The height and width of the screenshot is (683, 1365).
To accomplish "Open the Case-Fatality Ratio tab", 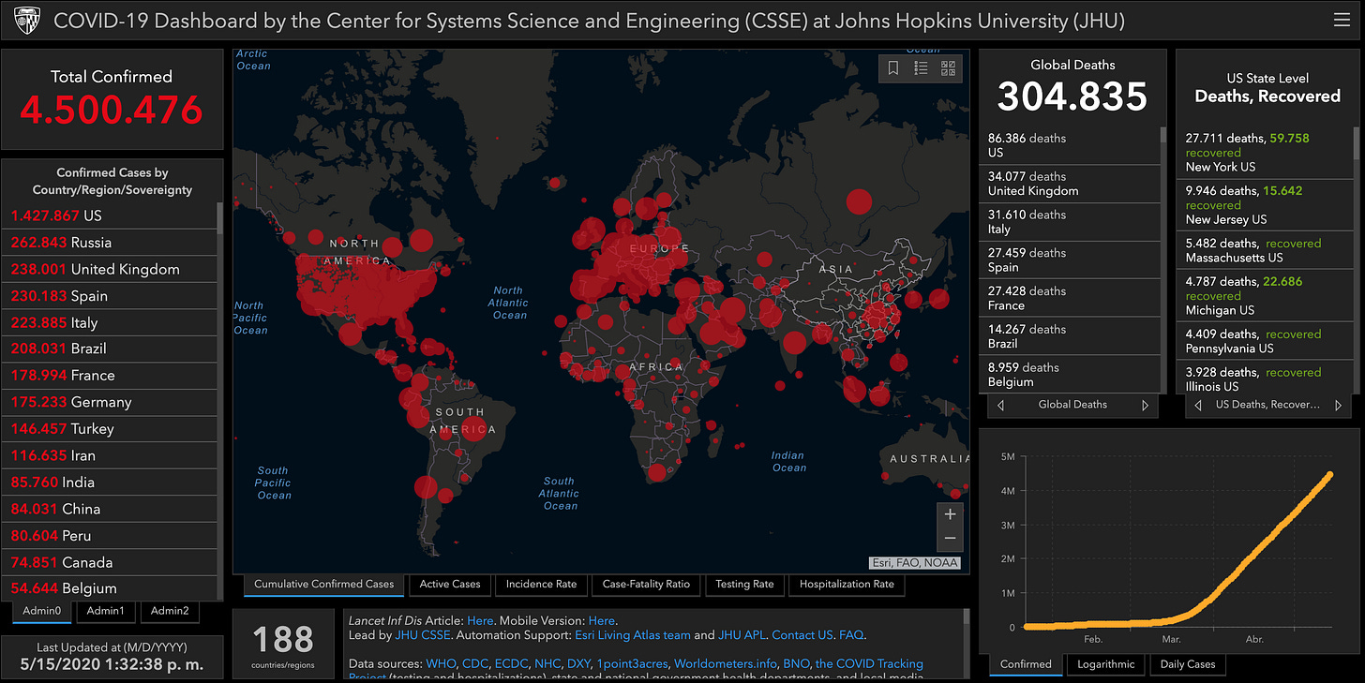I will pos(646,584).
